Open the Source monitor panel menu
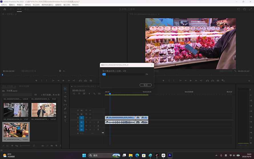 (x=16, y=14)
